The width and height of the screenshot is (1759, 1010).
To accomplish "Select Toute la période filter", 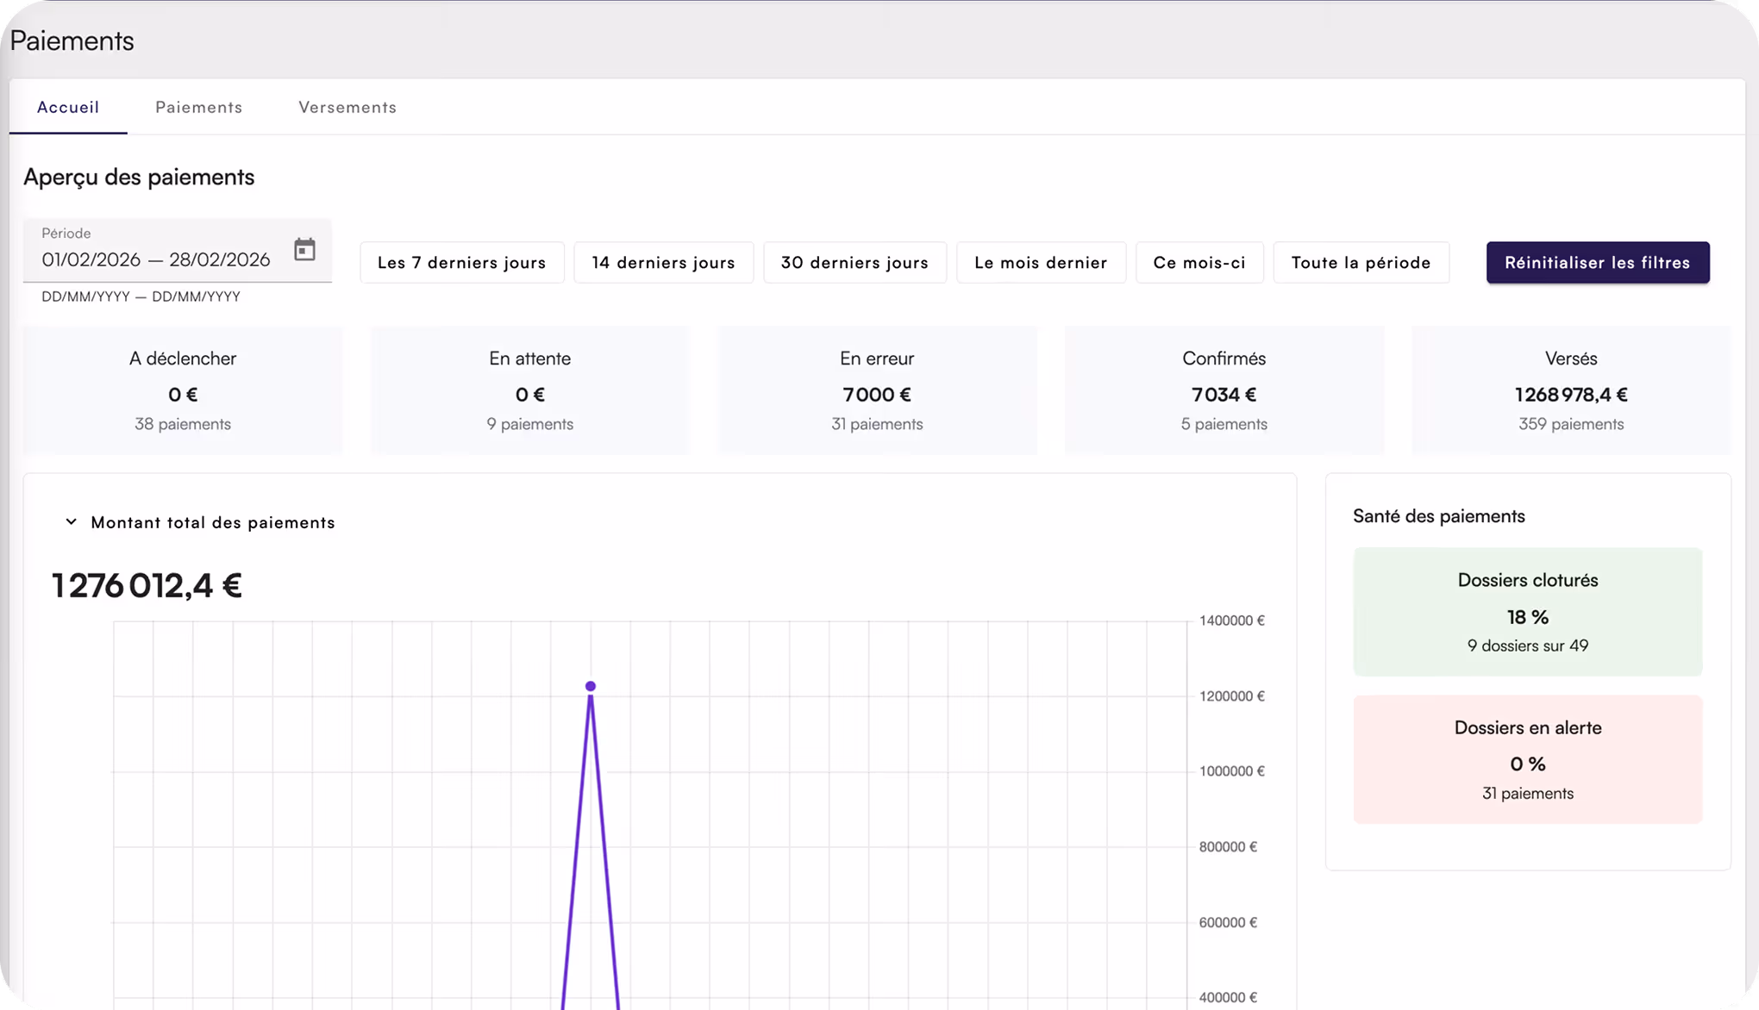I will pyautogui.click(x=1361, y=263).
